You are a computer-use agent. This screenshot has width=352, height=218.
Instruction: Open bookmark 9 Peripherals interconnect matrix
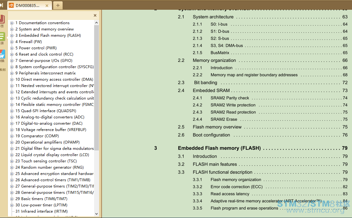pyautogui.click(x=46, y=73)
